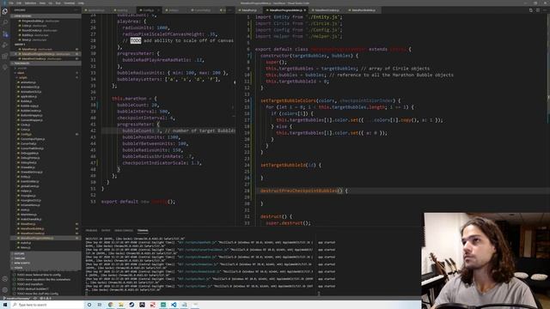
Task: Open more actions ellipsis of left editor group
Action: (230, 10)
